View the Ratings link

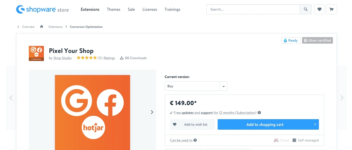[x=109, y=58]
